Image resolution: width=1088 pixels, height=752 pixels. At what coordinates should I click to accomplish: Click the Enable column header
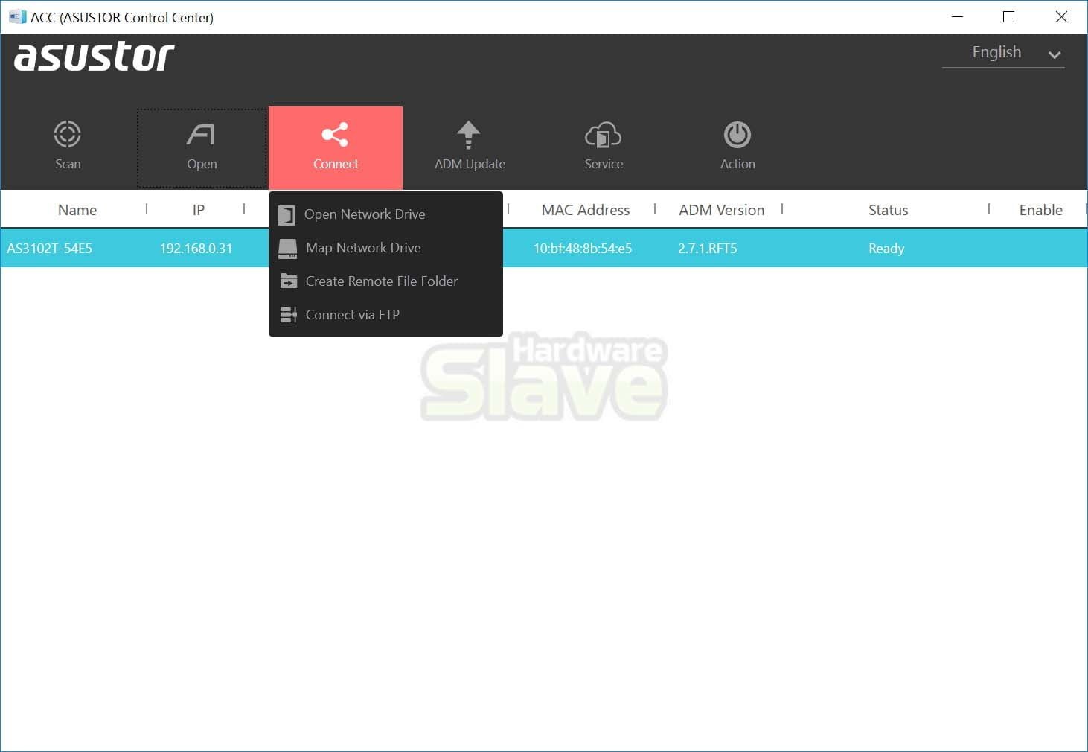click(1041, 210)
